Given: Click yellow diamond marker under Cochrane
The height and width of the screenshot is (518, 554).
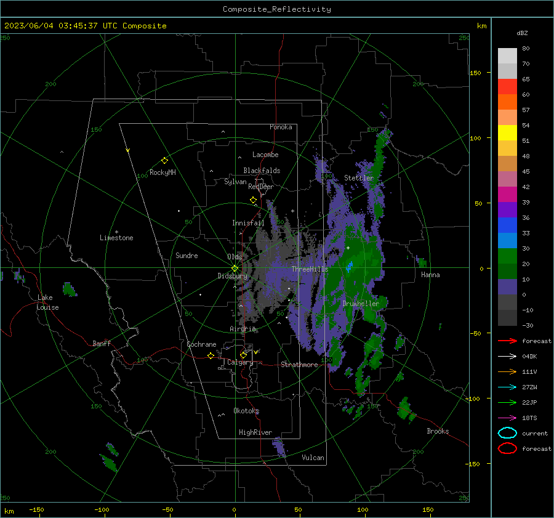Looking at the screenshot, I should coord(211,355).
